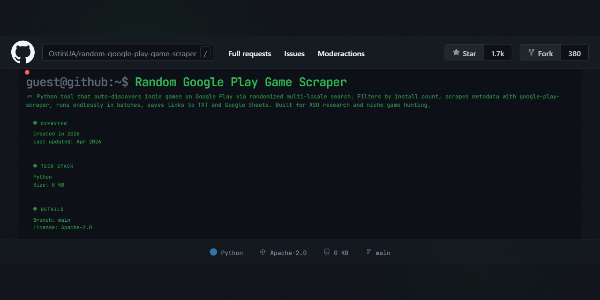Click the git branch icon in footer
The image size is (600, 300).
click(x=369, y=252)
